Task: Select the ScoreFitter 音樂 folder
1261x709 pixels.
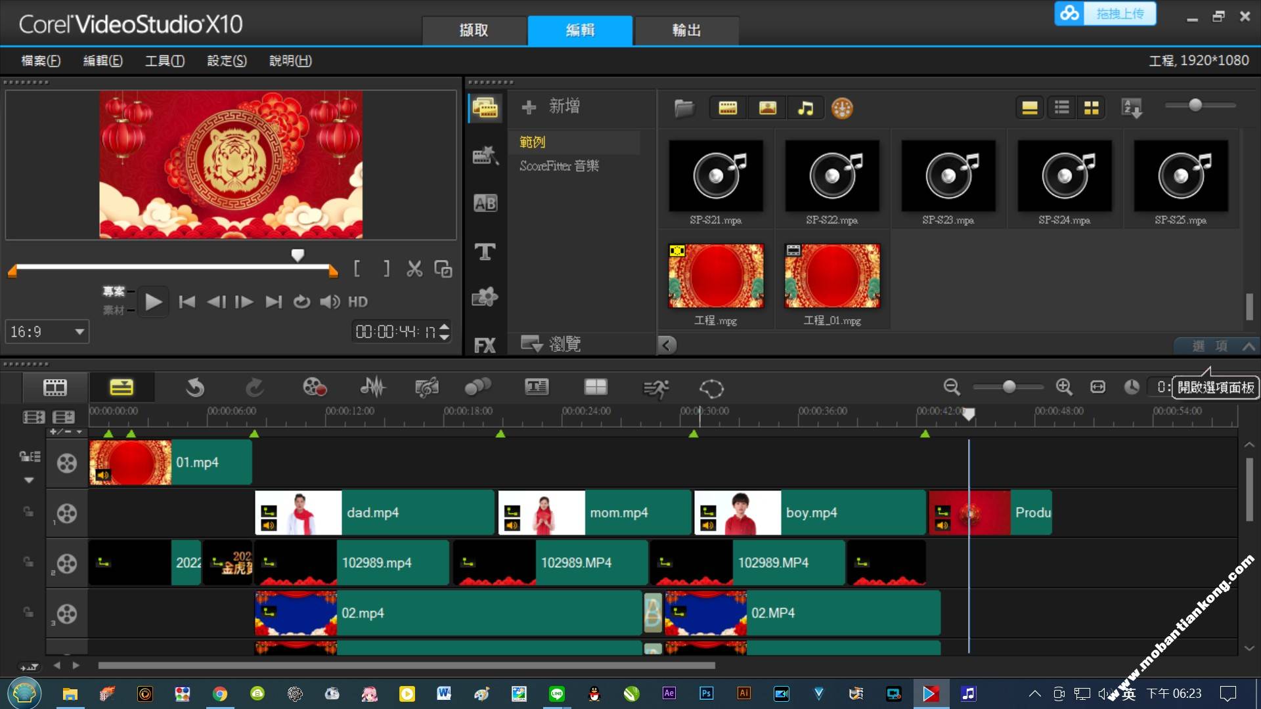Action: [560, 166]
